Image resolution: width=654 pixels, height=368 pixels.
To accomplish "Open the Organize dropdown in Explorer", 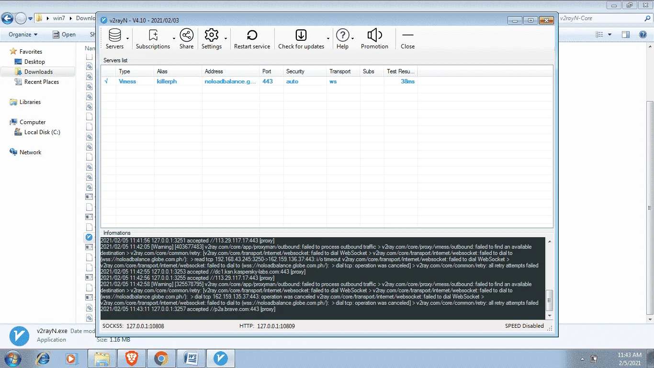I will 23,34.
